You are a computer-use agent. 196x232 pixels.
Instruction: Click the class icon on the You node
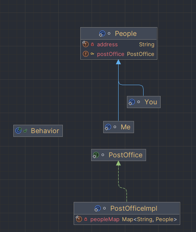(131, 102)
